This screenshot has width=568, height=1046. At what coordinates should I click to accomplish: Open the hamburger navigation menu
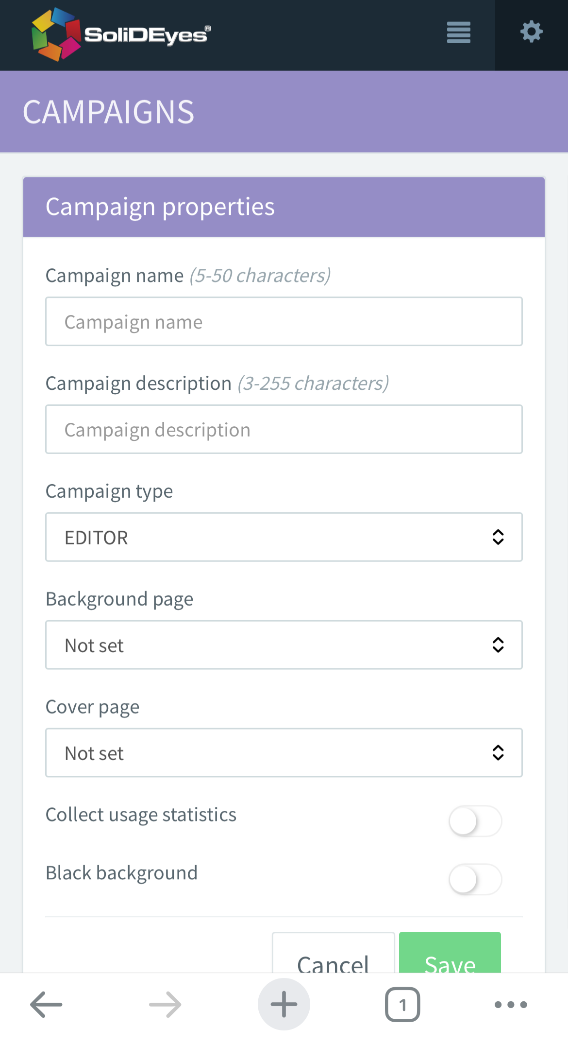(458, 33)
